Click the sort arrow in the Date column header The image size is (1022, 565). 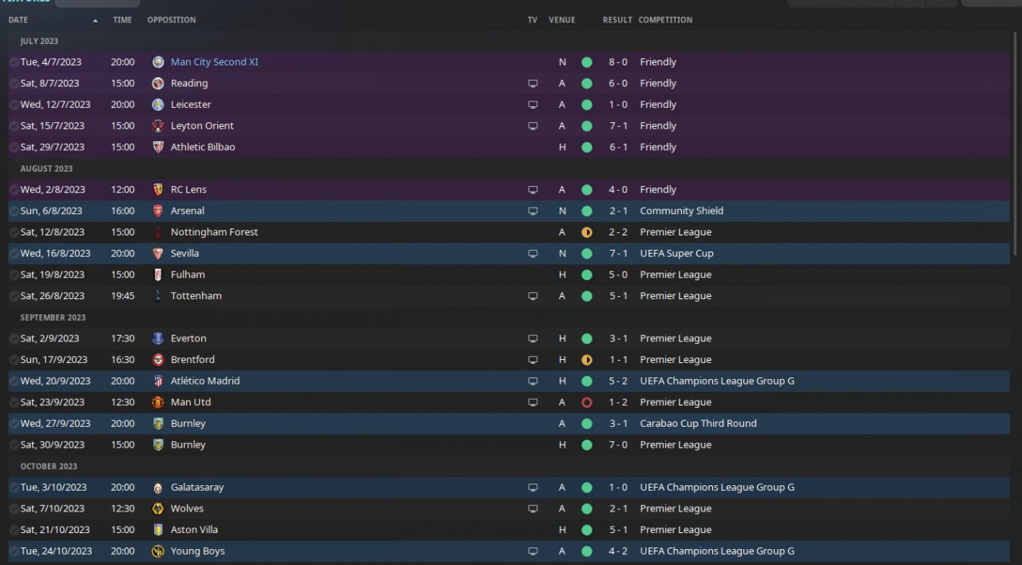(96, 20)
